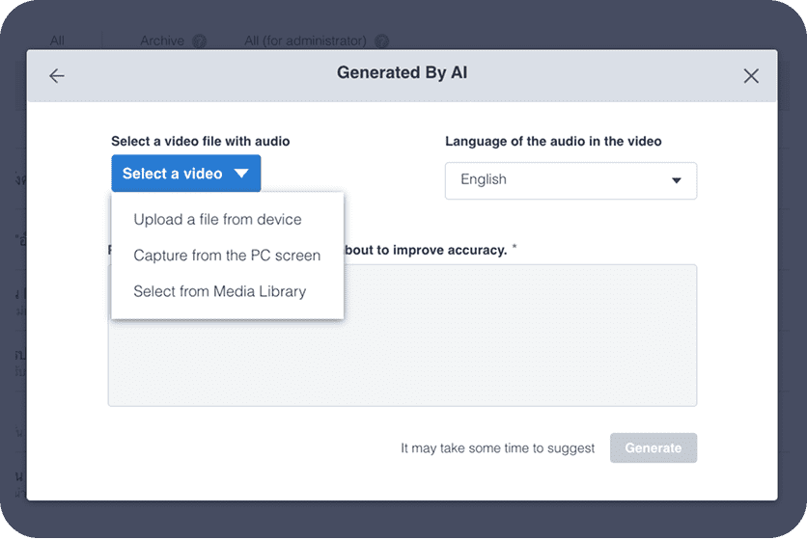Switch to the All tab behind dialog

[x=57, y=40]
